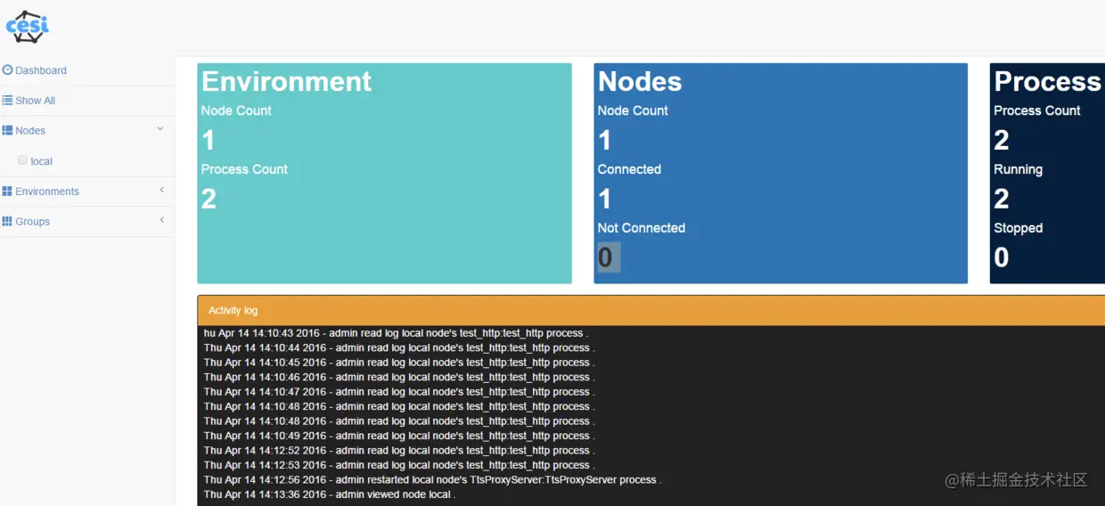Open the Dashboard menu item
This screenshot has height=506, width=1105.
point(87,70)
